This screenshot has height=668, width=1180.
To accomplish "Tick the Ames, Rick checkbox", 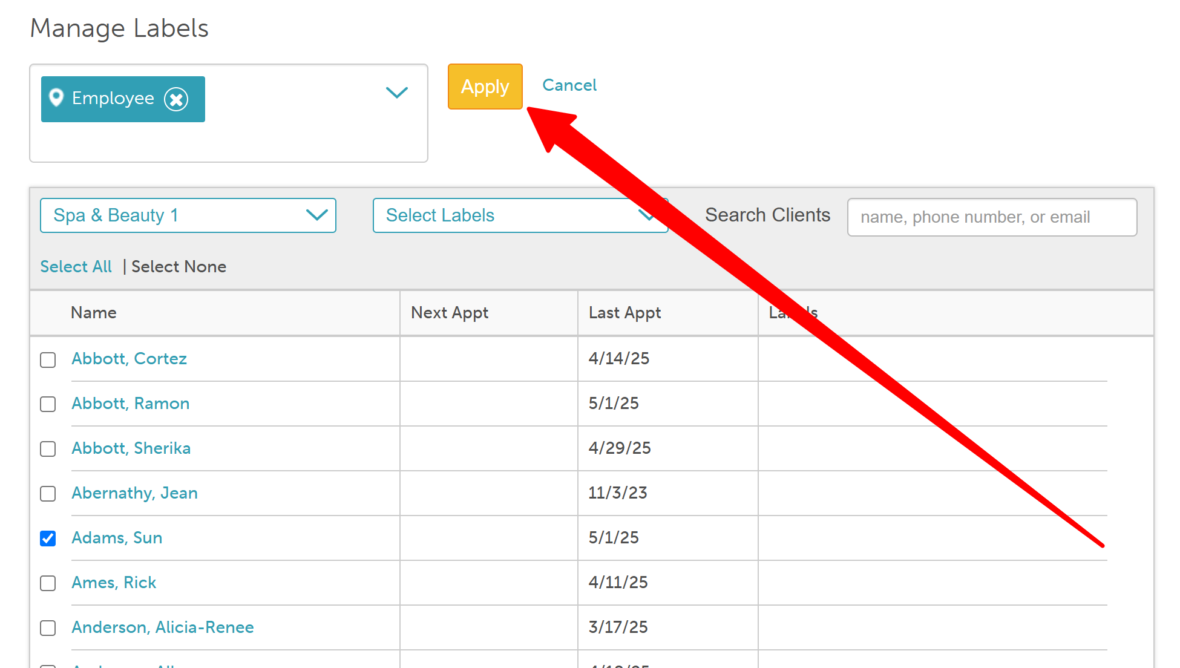I will [x=48, y=583].
